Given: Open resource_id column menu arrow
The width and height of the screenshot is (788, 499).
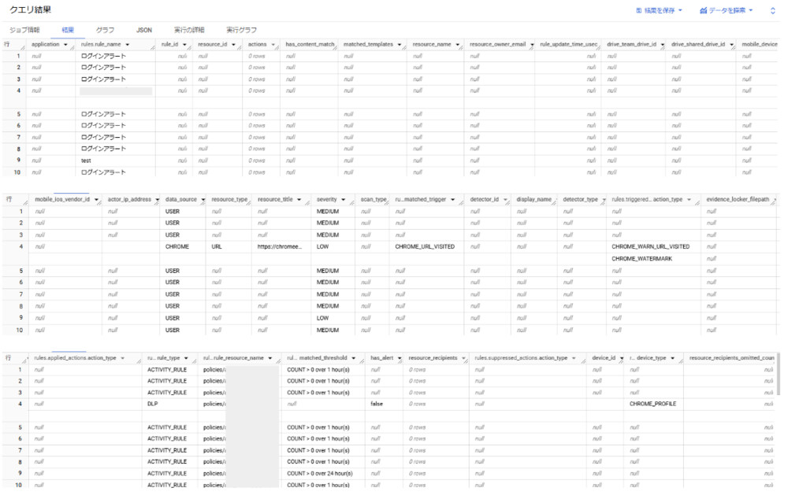Looking at the screenshot, I should [x=234, y=45].
